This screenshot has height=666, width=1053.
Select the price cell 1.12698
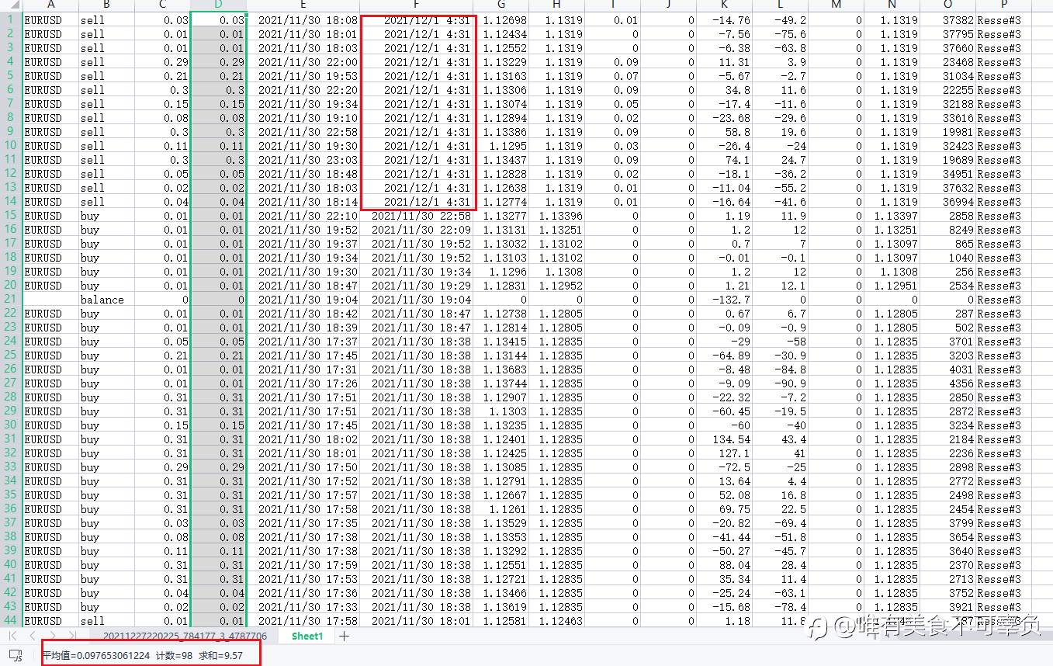click(501, 20)
